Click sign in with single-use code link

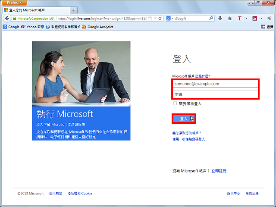coord(188,139)
